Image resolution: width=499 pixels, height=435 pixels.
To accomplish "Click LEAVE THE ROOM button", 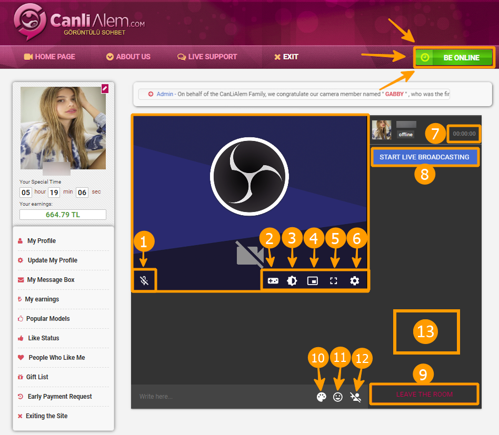I will point(424,394).
